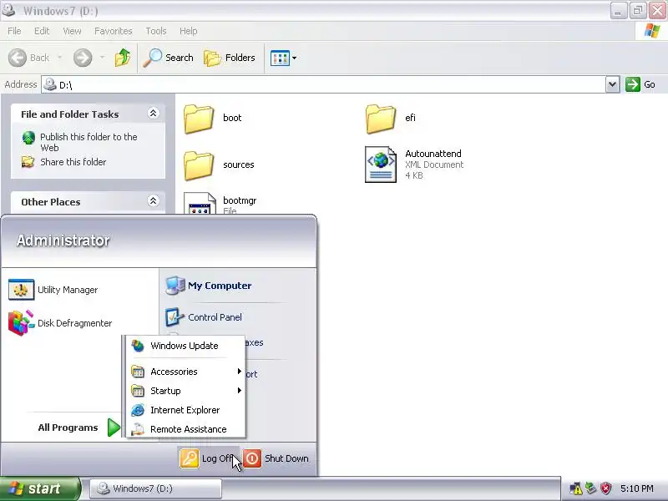Open the Forward history dropdown arrow
668x501 pixels.
tap(102, 57)
